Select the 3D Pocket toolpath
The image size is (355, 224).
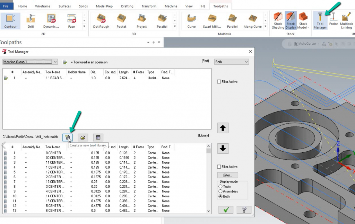(x=121, y=21)
